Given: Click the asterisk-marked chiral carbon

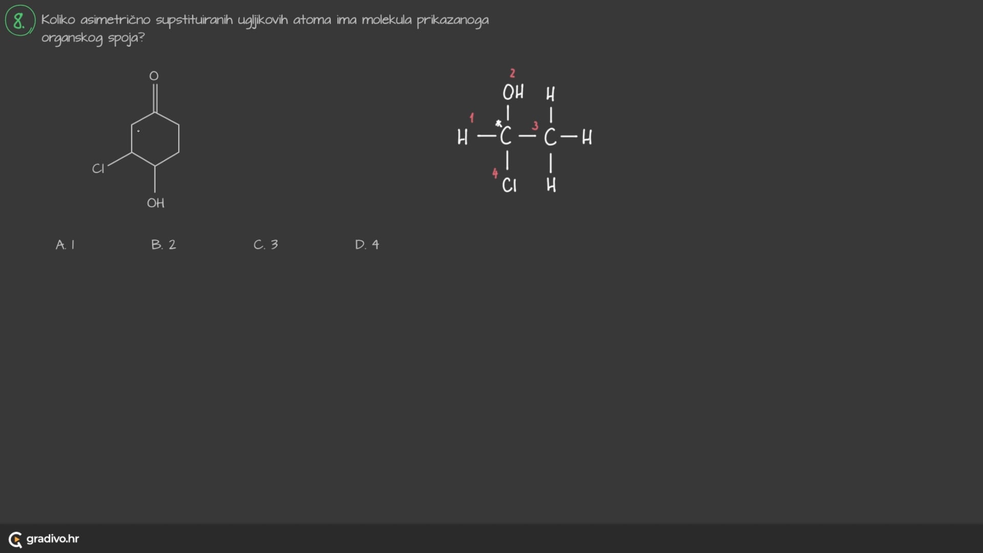Looking at the screenshot, I should pos(505,137).
